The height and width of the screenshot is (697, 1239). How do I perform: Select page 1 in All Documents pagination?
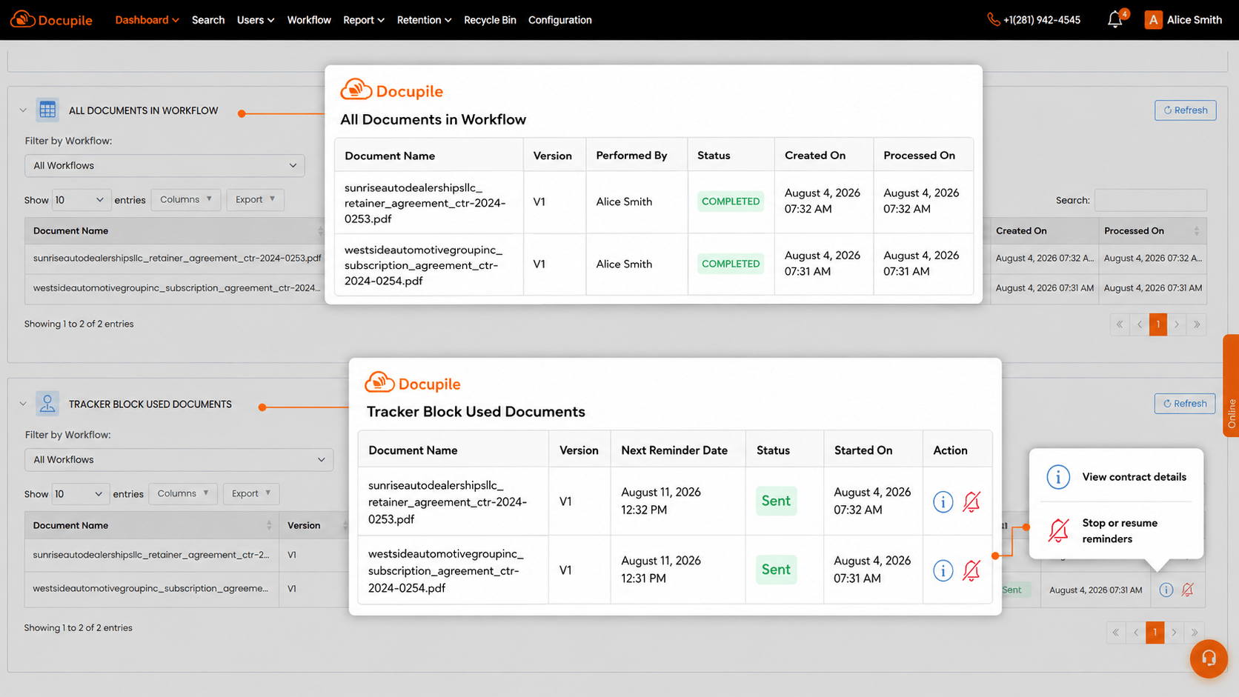(1158, 324)
